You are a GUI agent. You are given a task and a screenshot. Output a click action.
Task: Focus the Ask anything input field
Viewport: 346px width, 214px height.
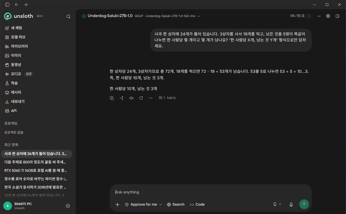click(x=210, y=192)
